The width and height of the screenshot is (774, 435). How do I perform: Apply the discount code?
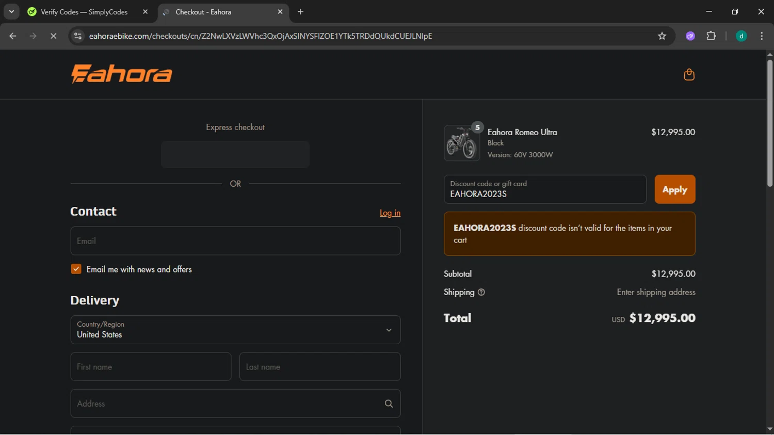675,189
